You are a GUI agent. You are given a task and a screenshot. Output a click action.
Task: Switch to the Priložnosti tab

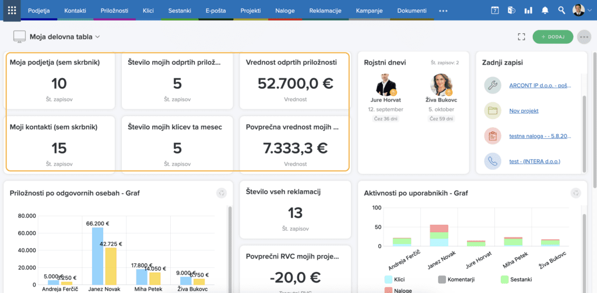point(115,11)
